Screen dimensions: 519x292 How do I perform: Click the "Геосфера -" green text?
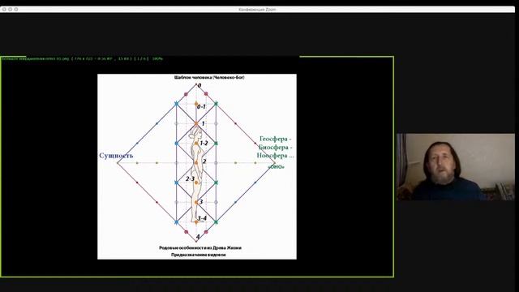pos(276,139)
